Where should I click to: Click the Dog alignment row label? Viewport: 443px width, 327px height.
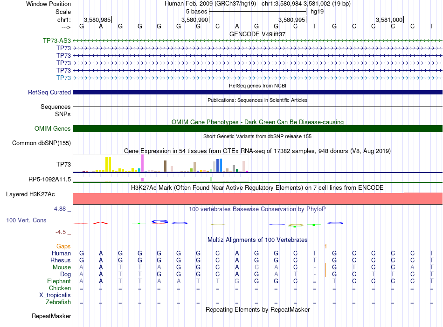[x=65, y=274]
